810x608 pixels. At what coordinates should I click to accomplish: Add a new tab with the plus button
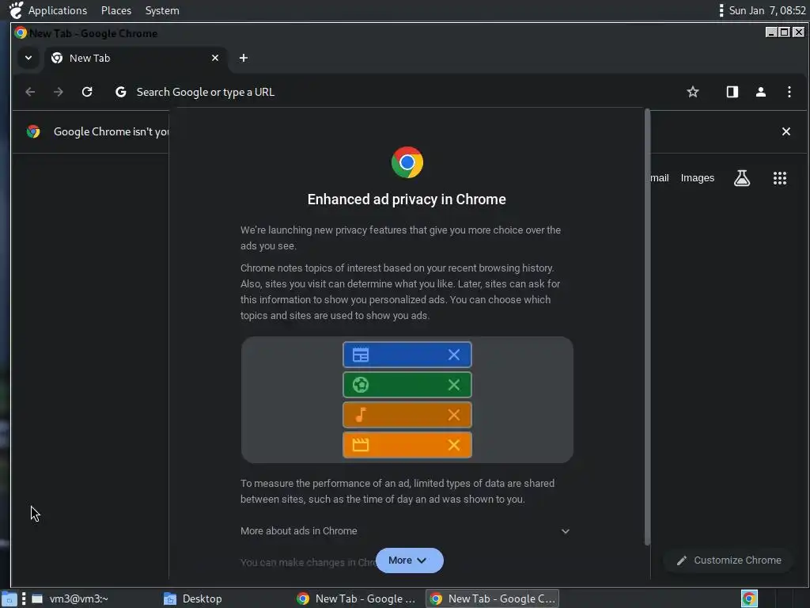244,58
